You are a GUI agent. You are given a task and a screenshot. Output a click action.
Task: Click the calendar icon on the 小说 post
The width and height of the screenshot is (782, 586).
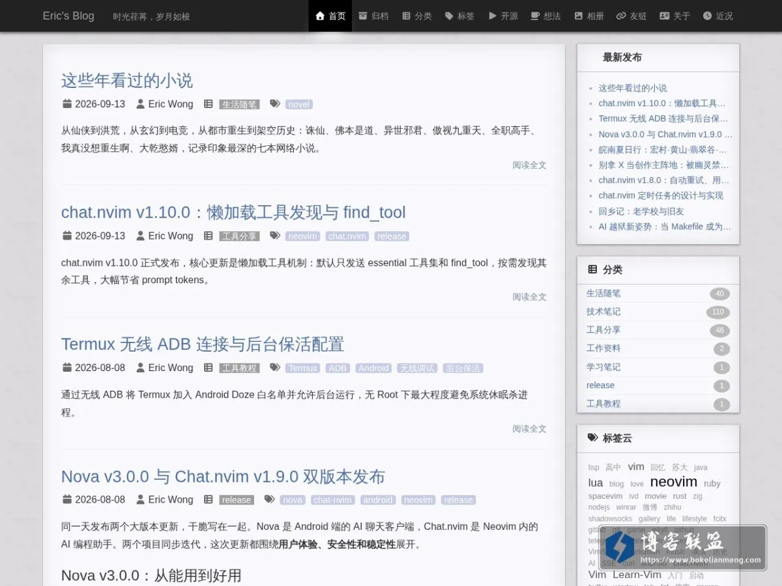pyautogui.click(x=67, y=104)
